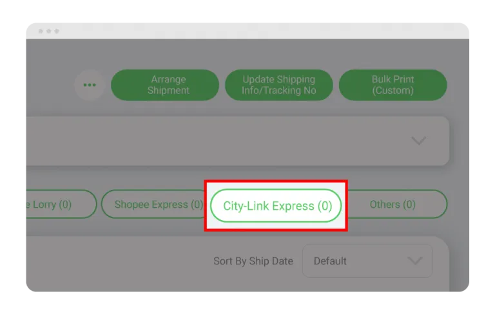Click the Sort By Ship Date label
The image size is (495, 314).
coord(253,261)
